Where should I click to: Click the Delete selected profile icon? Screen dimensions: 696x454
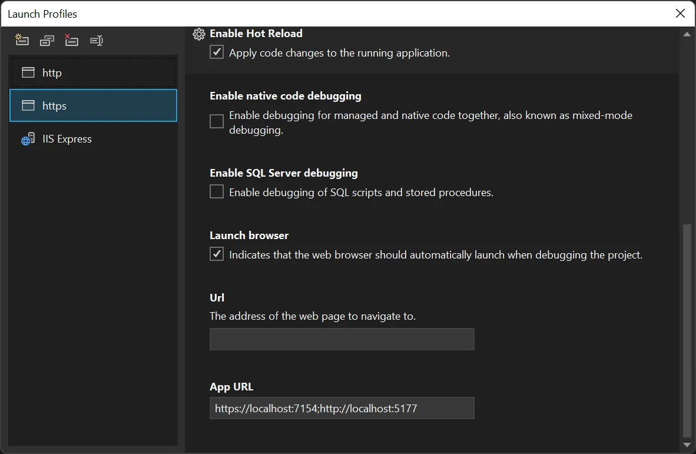(x=72, y=40)
